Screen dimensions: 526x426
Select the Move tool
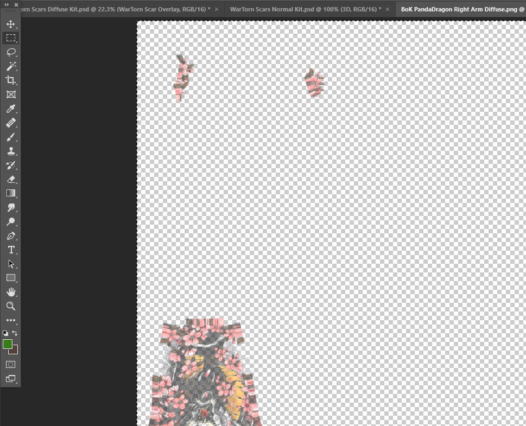point(11,24)
